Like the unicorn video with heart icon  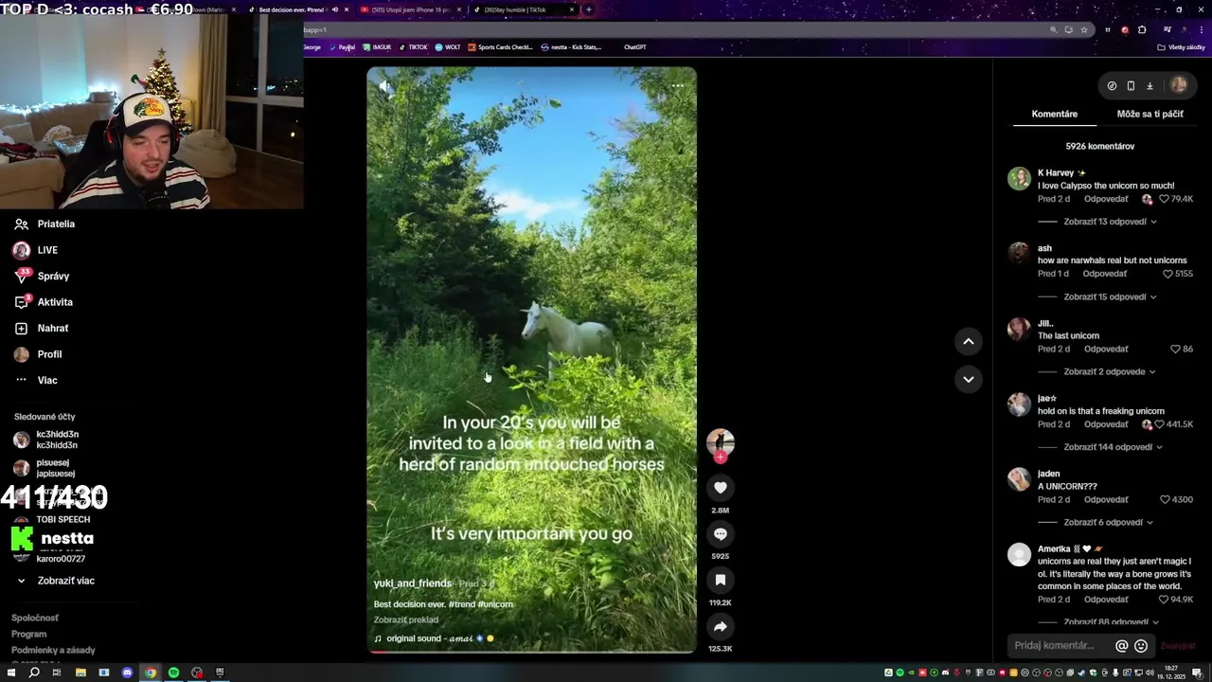pos(721,487)
